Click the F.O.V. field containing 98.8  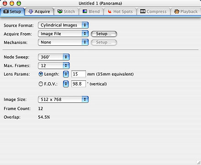click(79, 84)
